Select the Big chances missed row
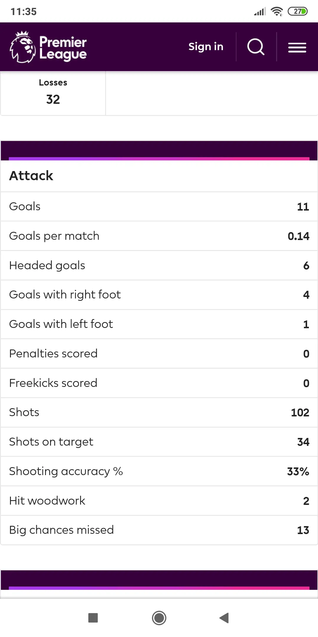The height and width of the screenshot is (637, 318). tap(159, 530)
